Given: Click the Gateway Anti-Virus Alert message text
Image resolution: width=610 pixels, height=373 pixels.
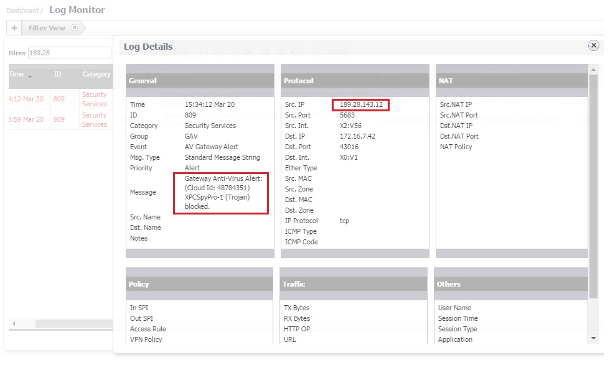Looking at the screenshot, I should pyautogui.click(x=221, y=193).
